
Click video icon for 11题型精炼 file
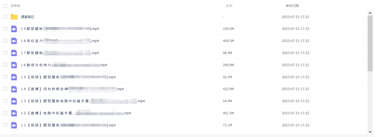14,125
